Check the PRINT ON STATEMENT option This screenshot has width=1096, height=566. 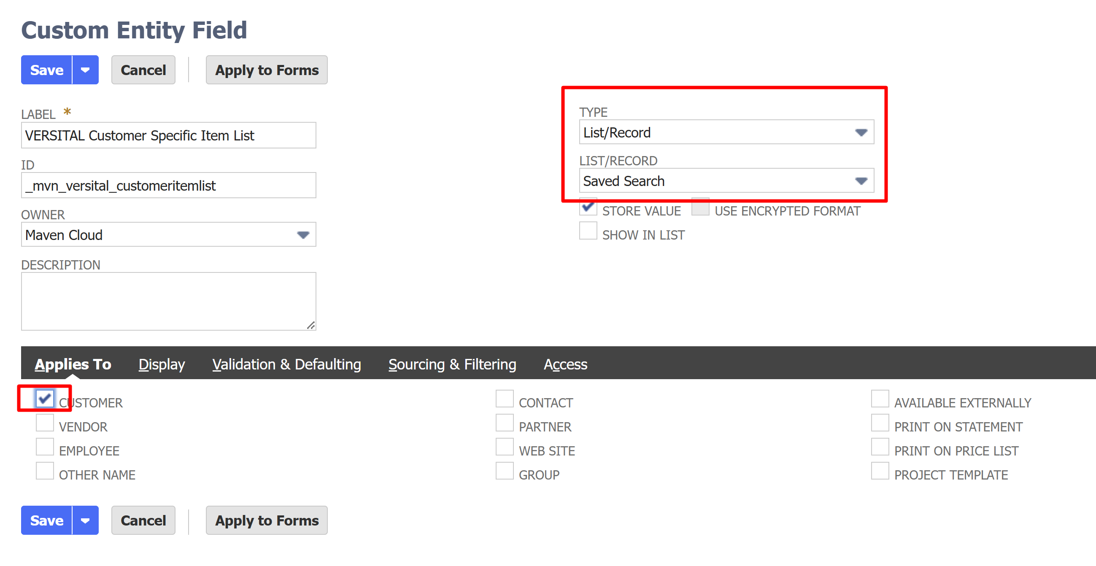tap(880, 423)
